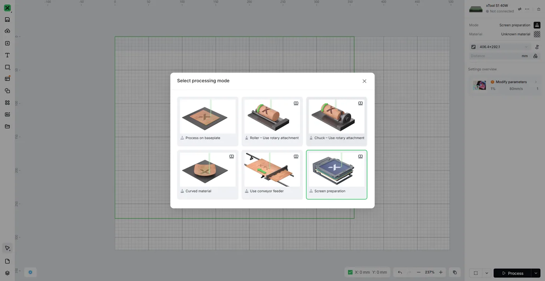Click the processing mode icon beside Screen preparation

pyautogui.click(x=537, y=25)
